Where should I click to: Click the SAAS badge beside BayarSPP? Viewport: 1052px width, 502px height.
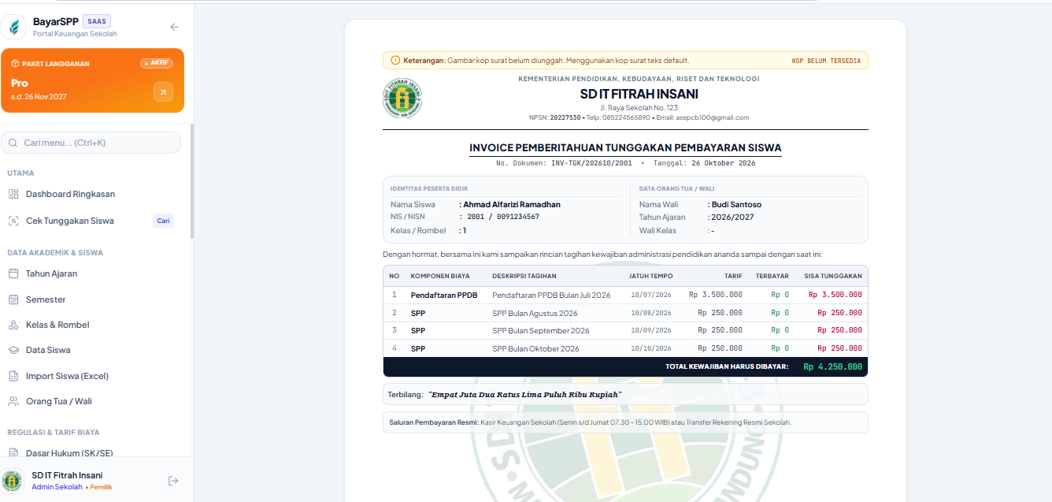point(97,21)
